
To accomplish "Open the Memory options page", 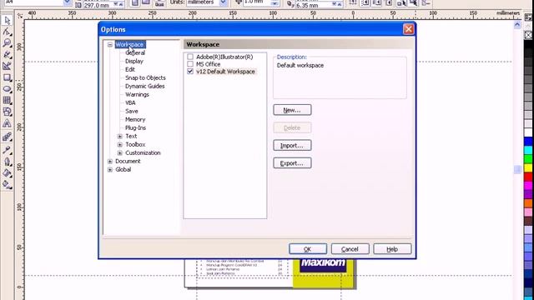I will click(x=135, y=119).
